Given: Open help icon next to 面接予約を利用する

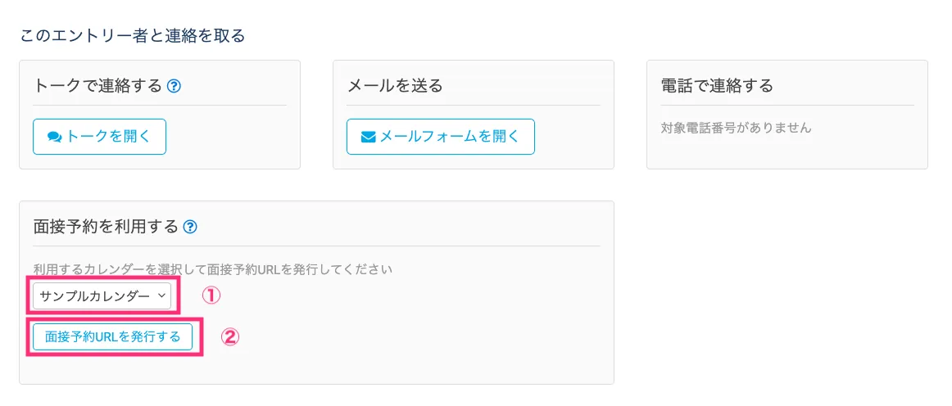Looking at the screenshot, I should (190, 227).
